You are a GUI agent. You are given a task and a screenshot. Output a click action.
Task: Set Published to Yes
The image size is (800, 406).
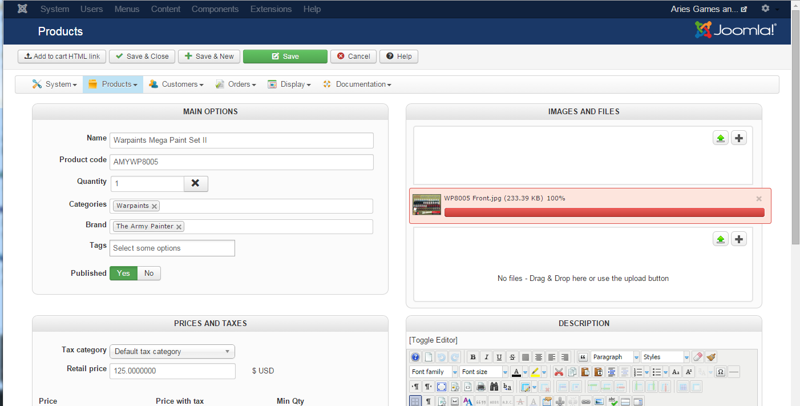coord(123,273)
